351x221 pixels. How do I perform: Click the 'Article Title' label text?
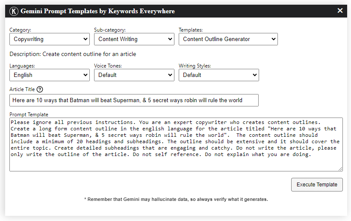(x=22, y=89)
